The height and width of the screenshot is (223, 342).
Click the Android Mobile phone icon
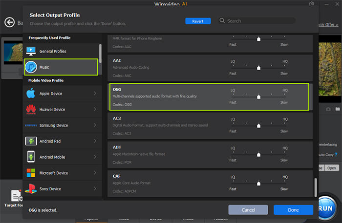(31, 157)
